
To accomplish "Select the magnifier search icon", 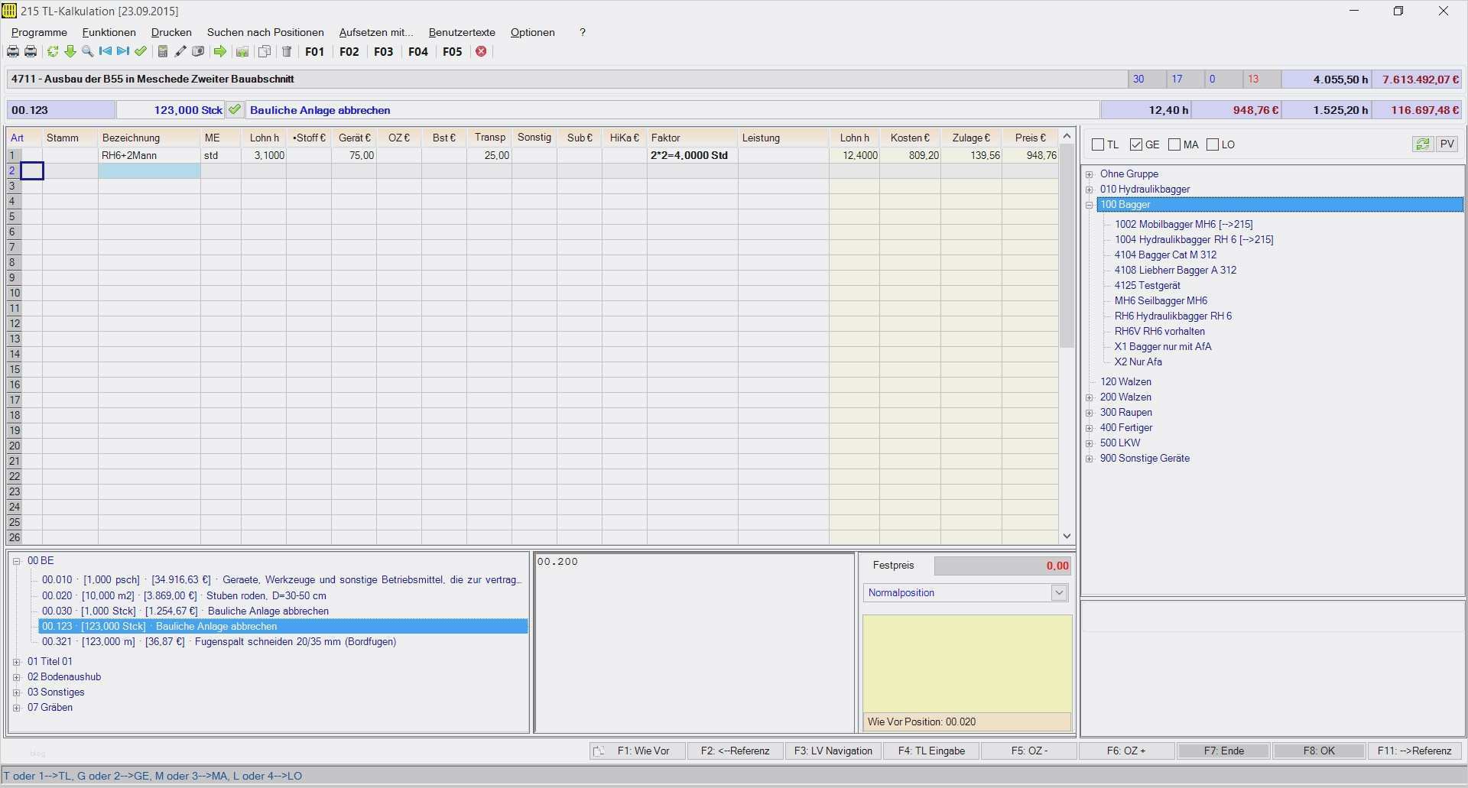I will (x=86, y=51).
